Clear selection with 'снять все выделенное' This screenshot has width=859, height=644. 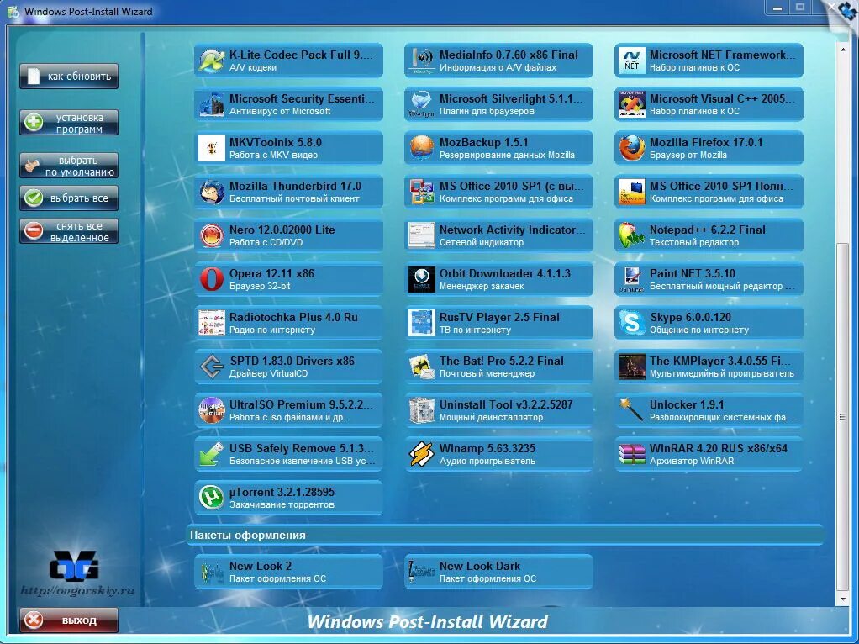click(x=69, y=231)
